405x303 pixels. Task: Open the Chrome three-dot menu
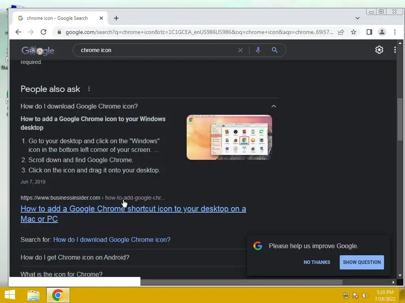[x=395, y=32]
